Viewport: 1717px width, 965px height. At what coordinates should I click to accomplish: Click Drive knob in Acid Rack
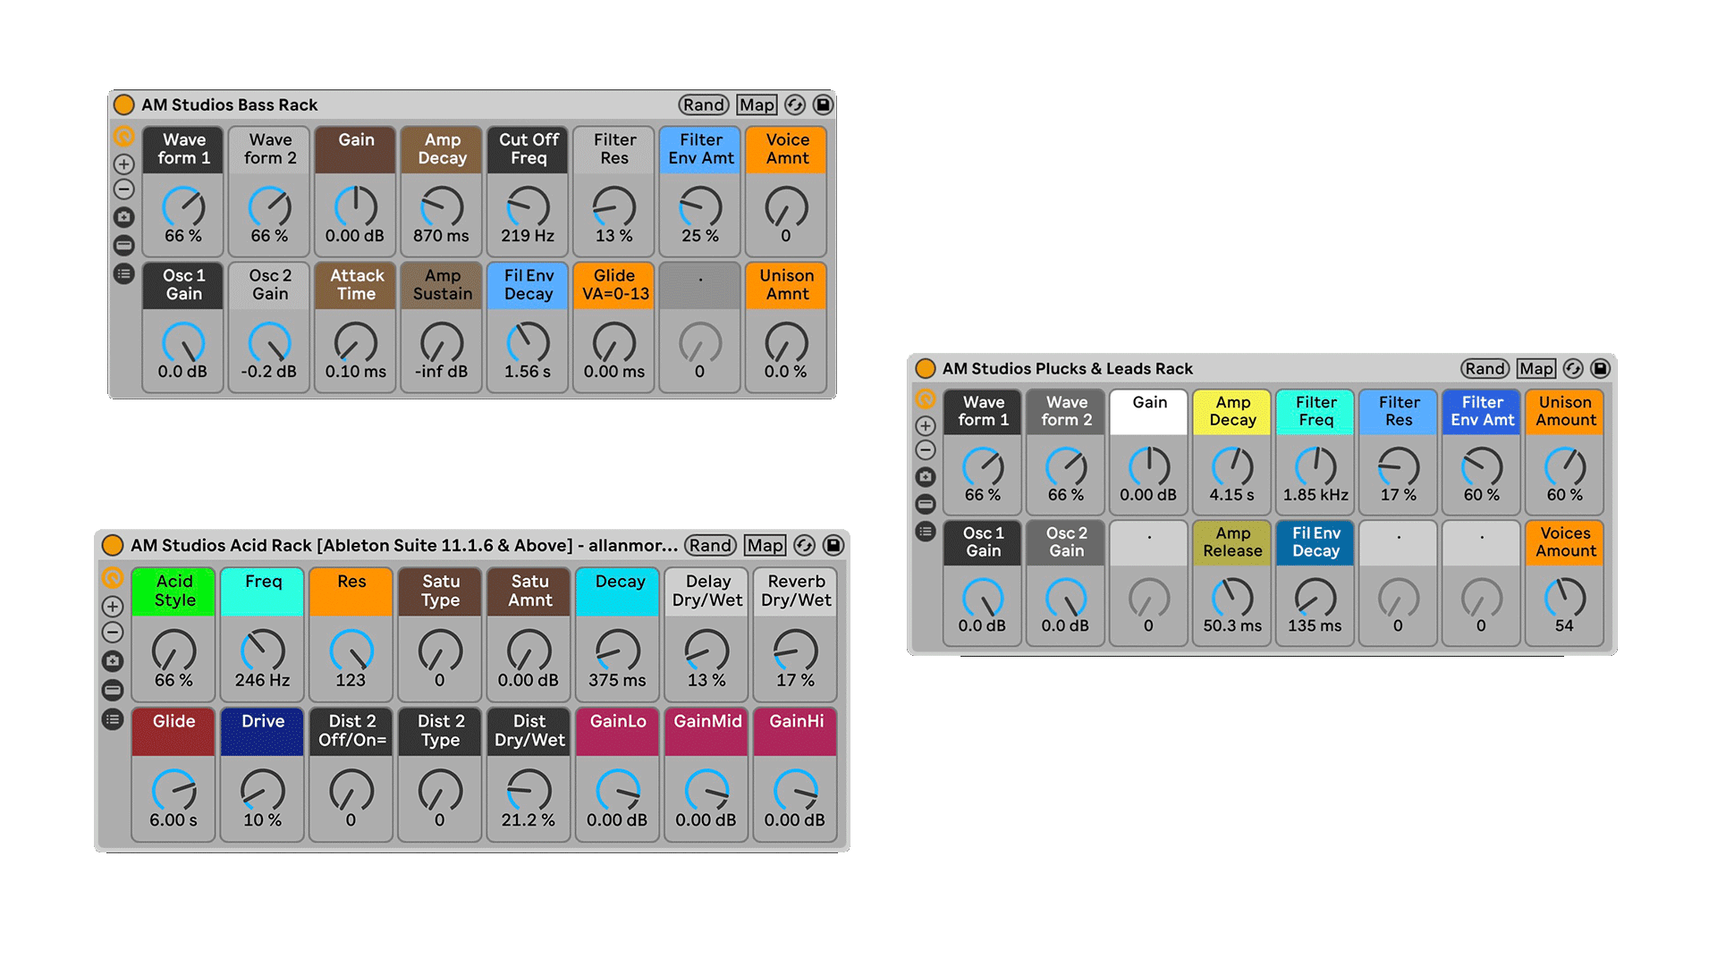(x=263, y=790)
